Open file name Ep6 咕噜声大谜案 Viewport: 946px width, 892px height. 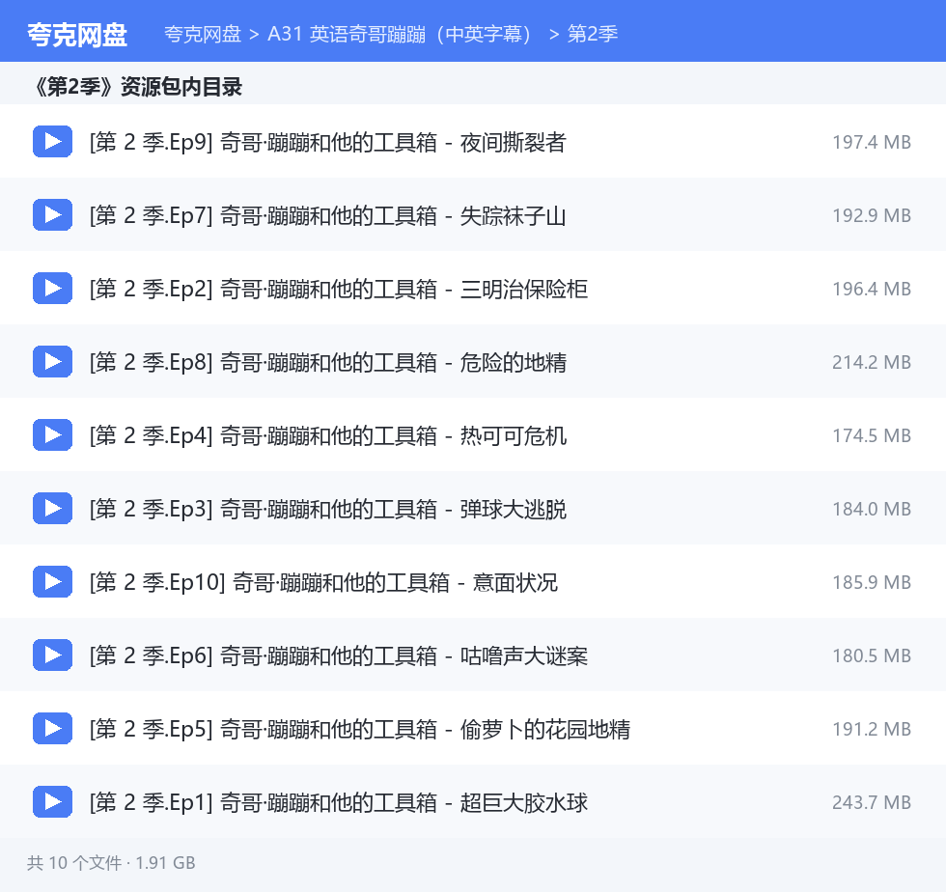coord(339,656)
